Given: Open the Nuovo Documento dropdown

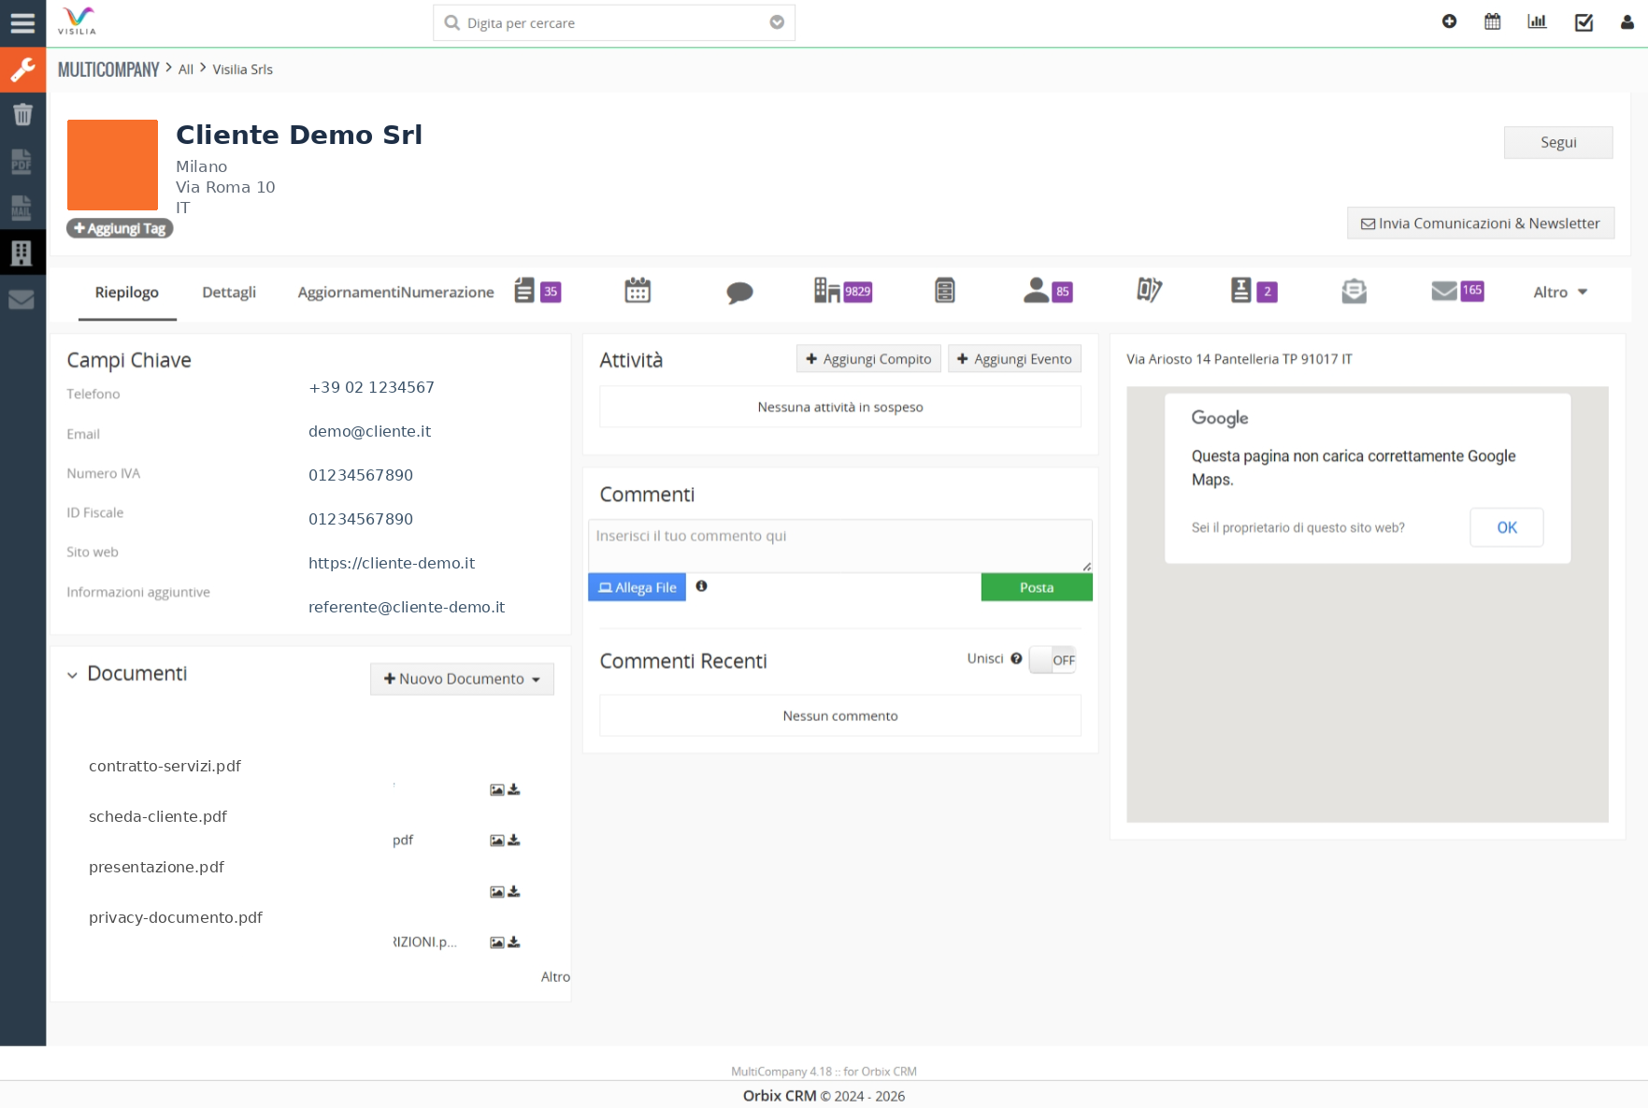Looking at the screenshot, I should 462,679.
